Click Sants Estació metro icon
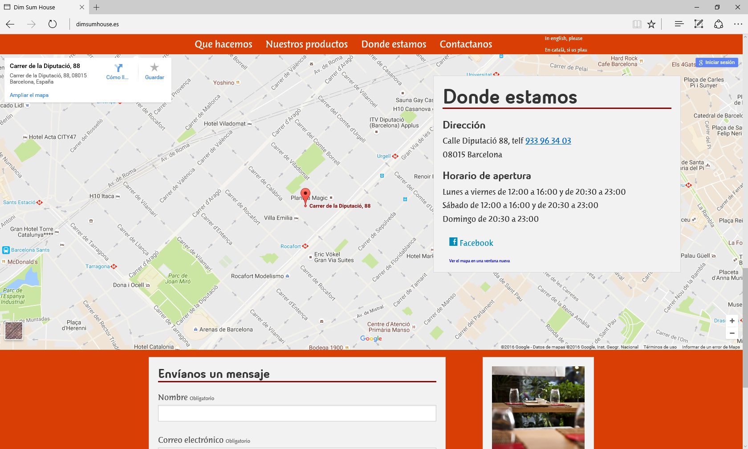This screenshot has height=449, width=748. [40, 202]
